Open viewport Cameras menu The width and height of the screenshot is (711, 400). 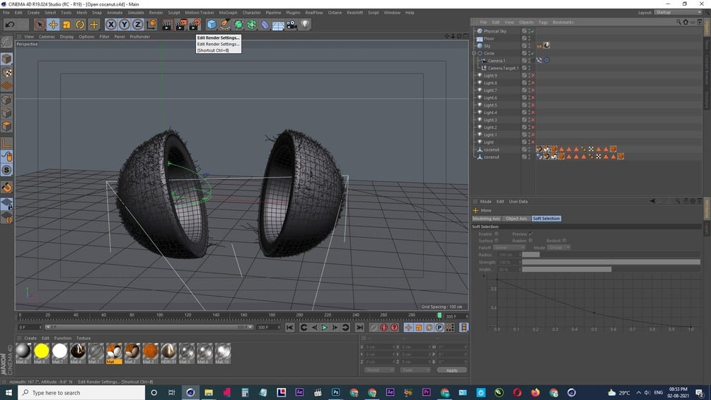point(47,37)
